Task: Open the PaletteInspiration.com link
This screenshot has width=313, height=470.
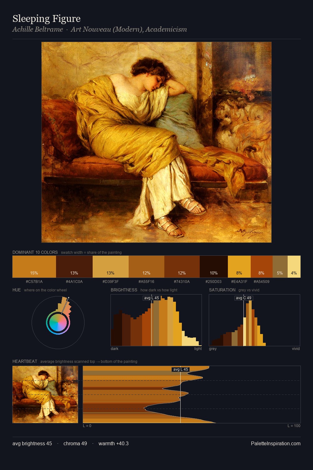Action: [276, 443]
